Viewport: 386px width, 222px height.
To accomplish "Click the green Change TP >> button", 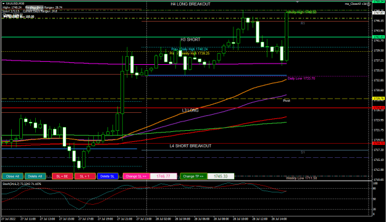I will [x=193, y=176].
